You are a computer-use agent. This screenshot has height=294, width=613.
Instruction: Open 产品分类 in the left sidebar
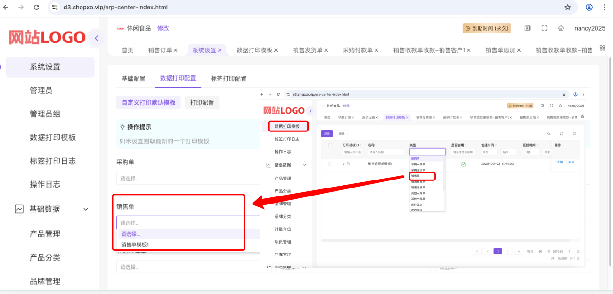[45, 258]
